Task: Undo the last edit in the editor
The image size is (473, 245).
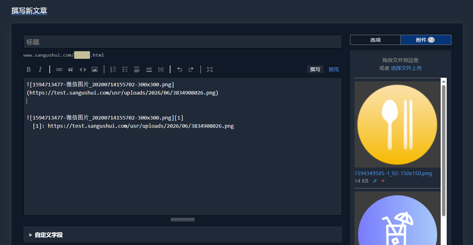Action: click(x=180, y=70)
